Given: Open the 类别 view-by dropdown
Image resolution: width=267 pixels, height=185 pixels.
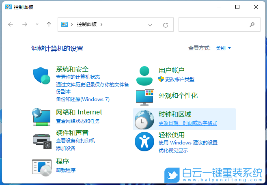Looking at the screenshot, I should tap(223, 48).
